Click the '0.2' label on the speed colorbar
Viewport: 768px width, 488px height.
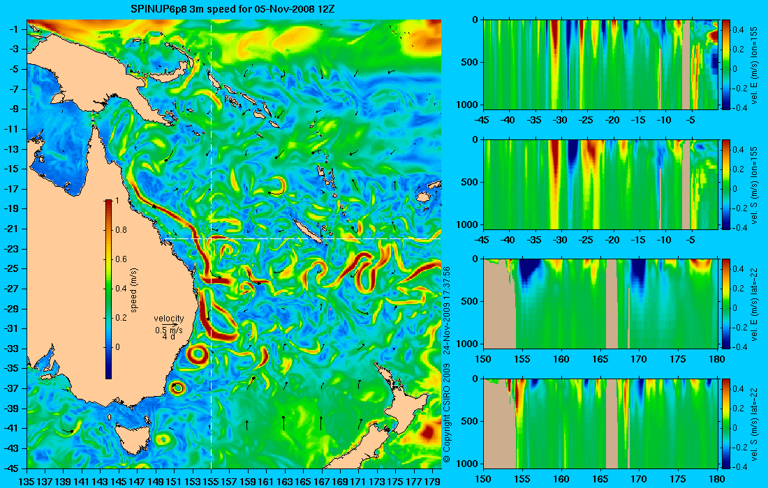pos(121,318)
